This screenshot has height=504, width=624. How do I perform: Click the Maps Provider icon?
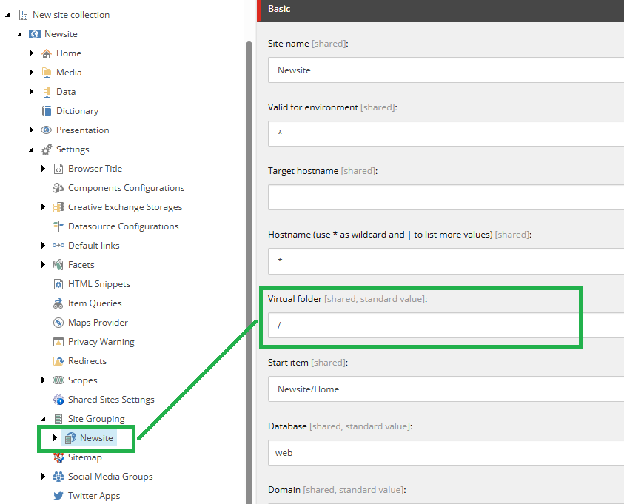(x=58, y=323)
